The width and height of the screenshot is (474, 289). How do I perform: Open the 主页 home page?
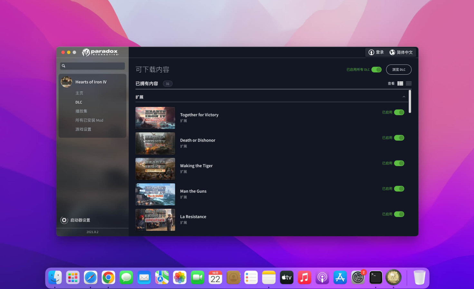tap(79, 93)
